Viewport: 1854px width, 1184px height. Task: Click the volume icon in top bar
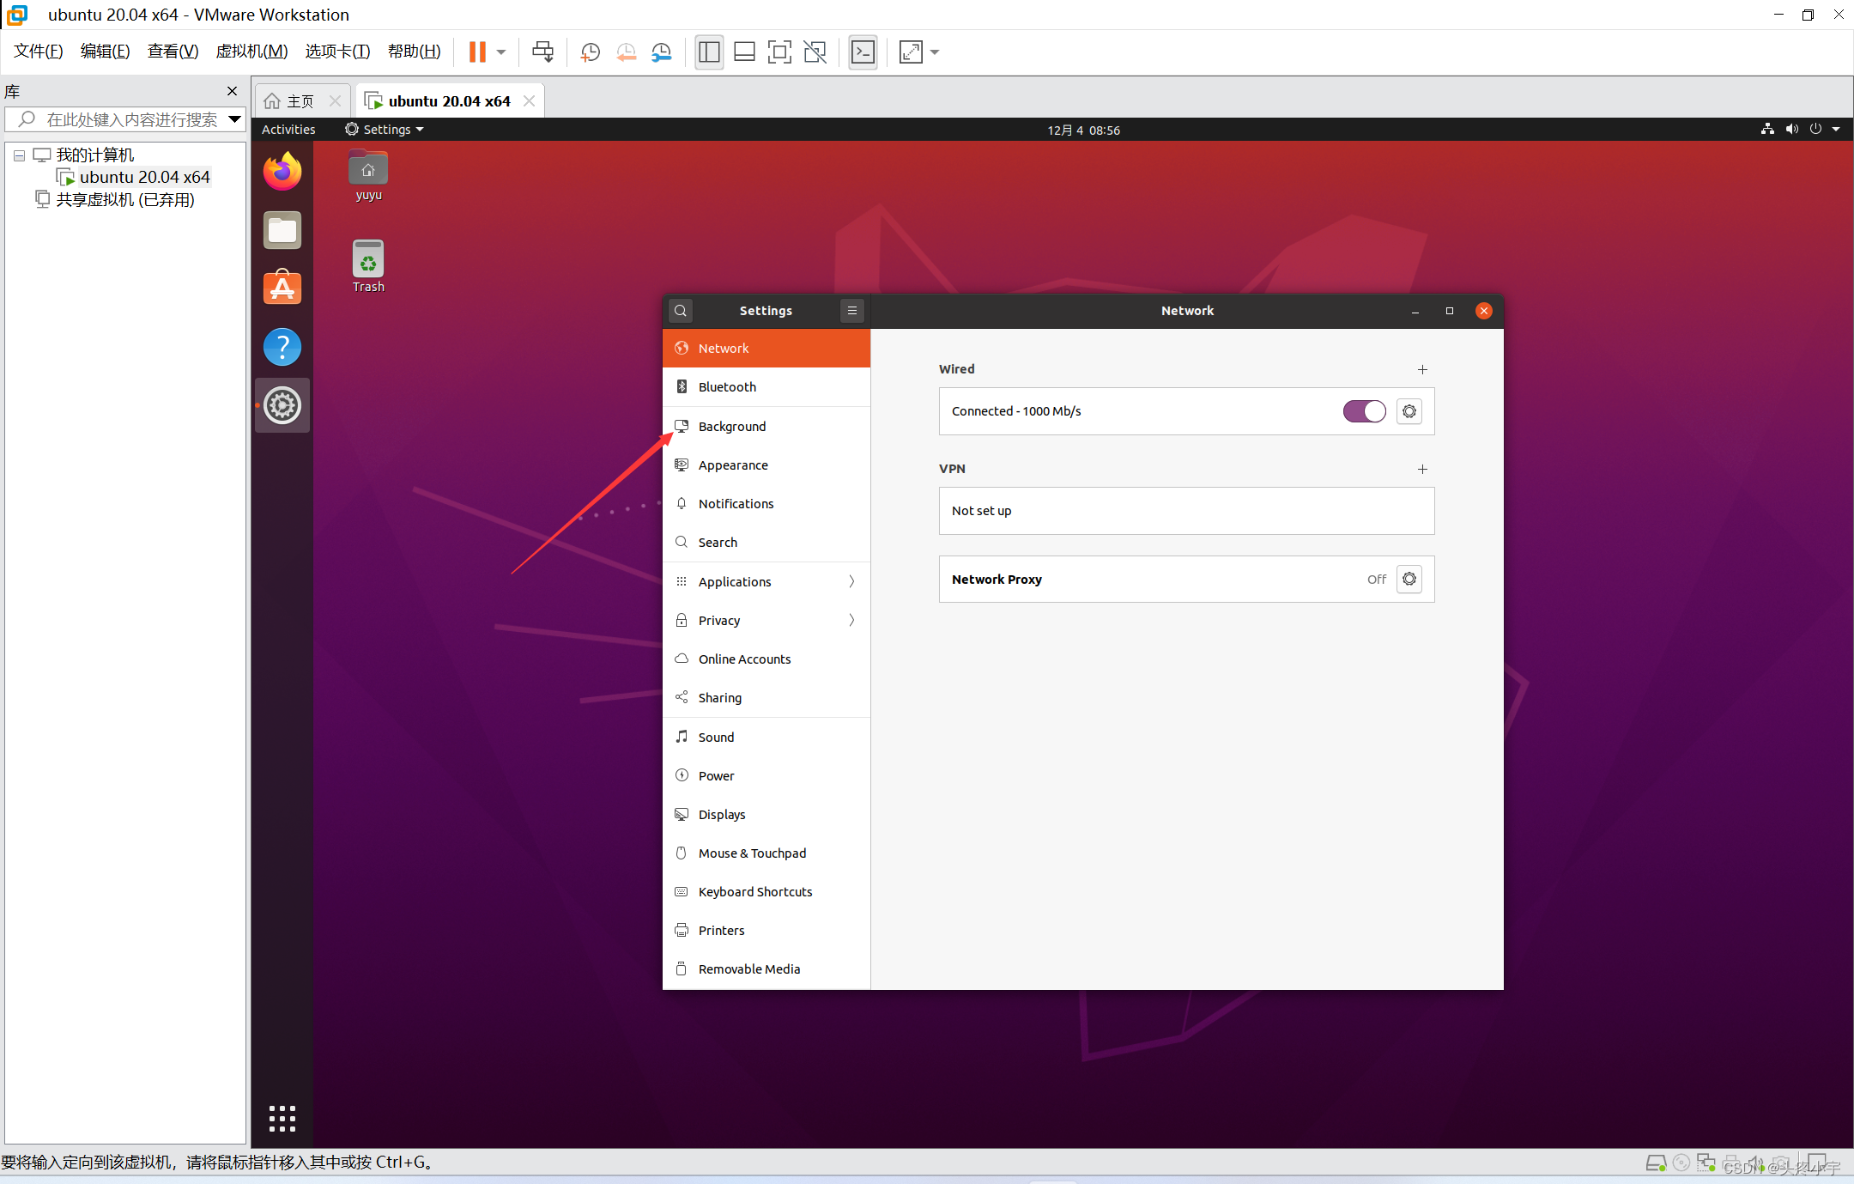point(1791,130)
